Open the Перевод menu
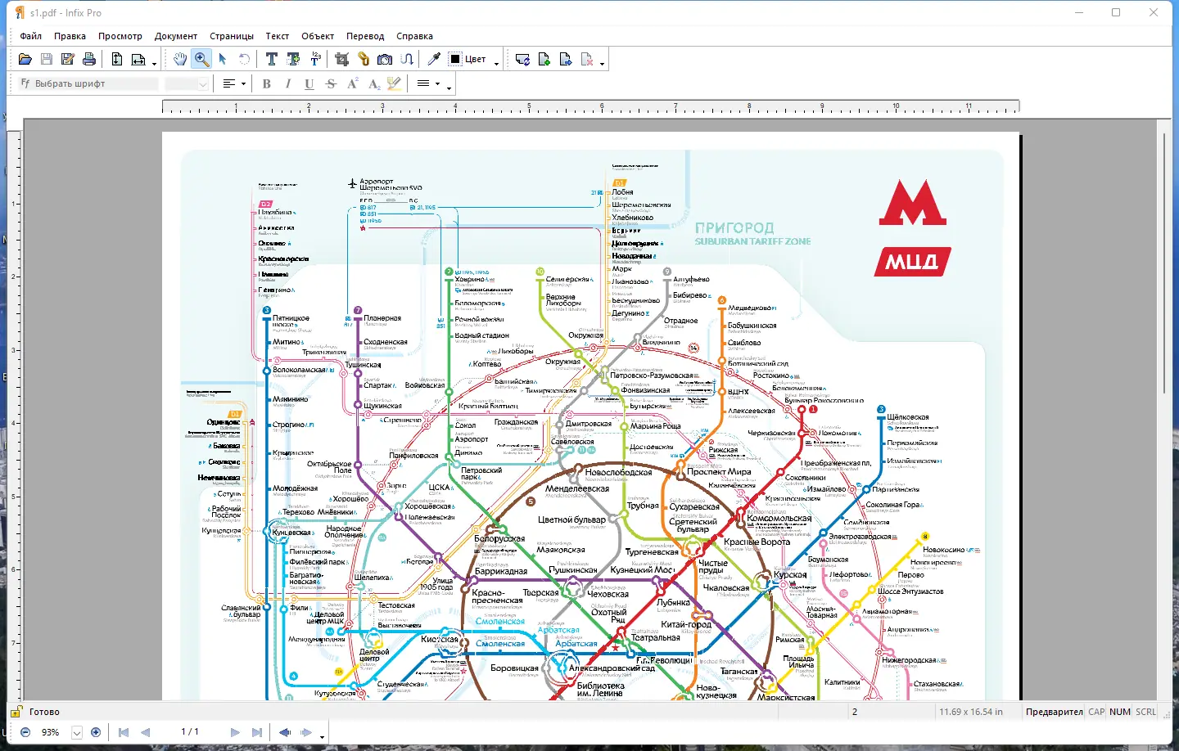 pyautogui.click(x=365, y=36)
